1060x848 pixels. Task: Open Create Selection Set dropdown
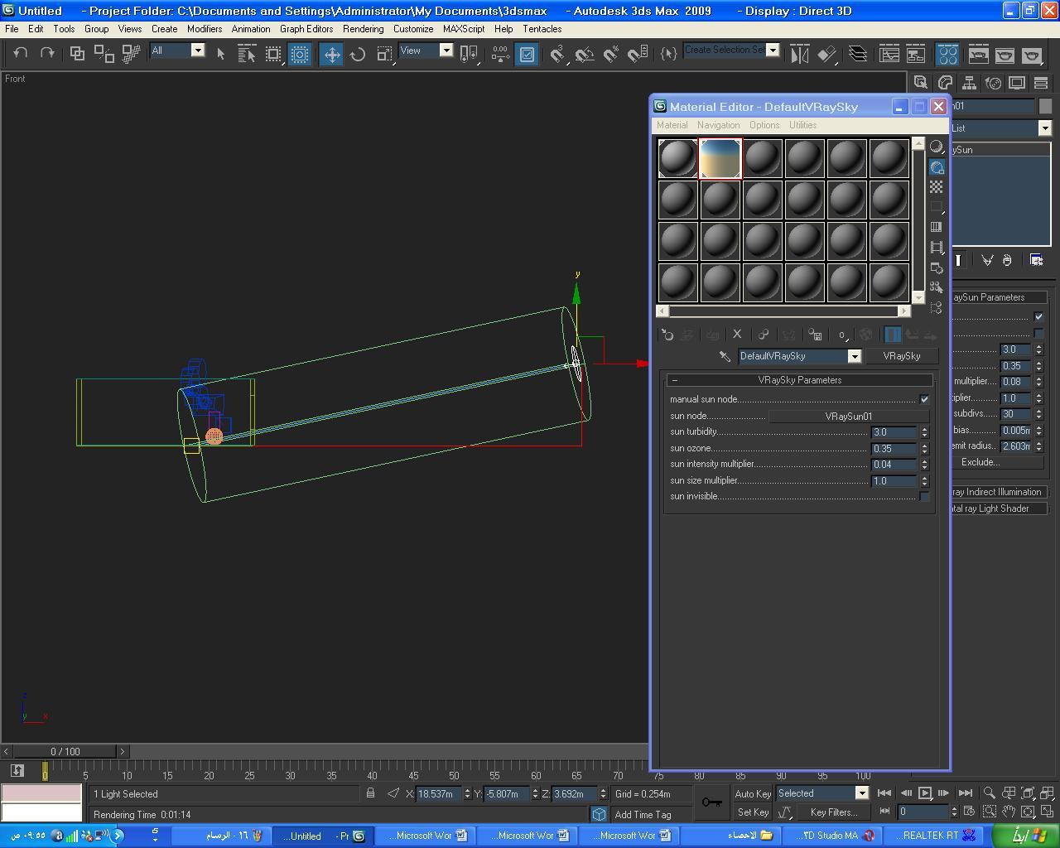pos(773,50)
